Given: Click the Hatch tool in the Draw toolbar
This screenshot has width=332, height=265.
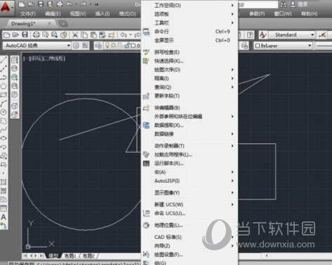Looking at the screenshot, I should (x=4, y=182).
